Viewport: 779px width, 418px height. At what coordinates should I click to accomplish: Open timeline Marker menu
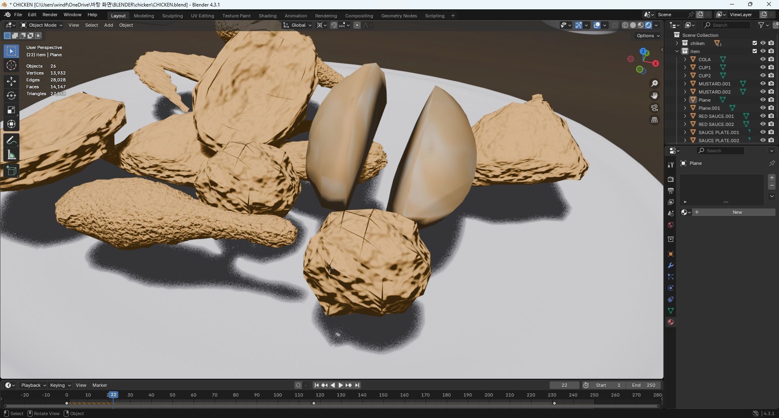coord(99,385)
